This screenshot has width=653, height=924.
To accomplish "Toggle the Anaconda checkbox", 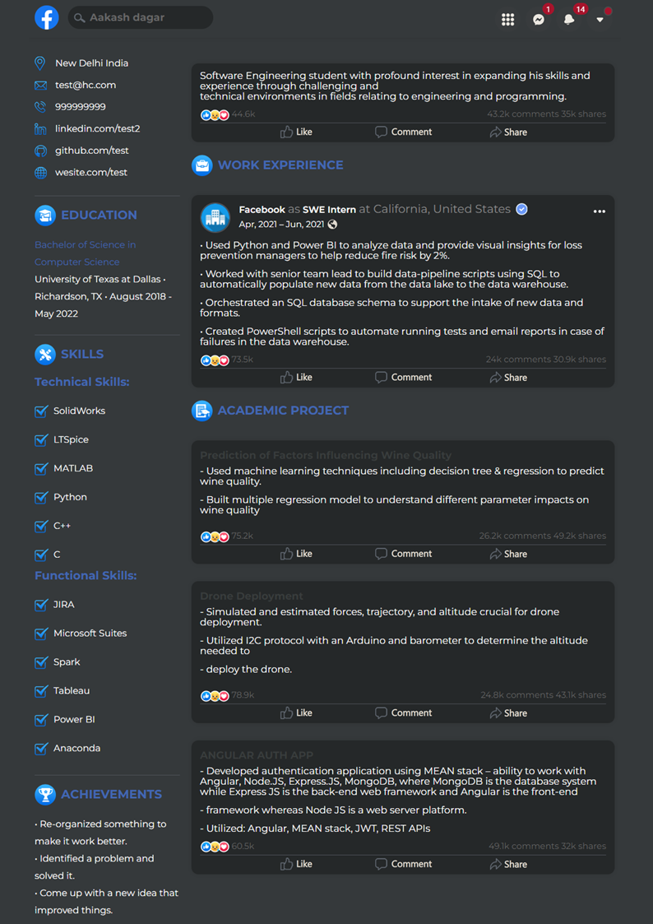I will [x=41, y=749].
